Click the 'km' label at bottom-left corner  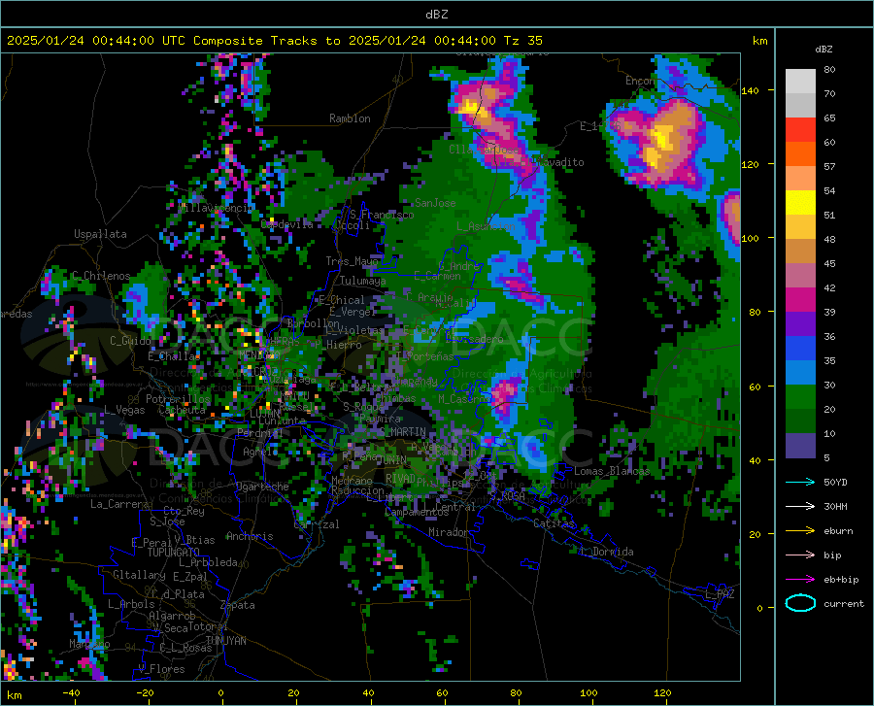[14, 695]
